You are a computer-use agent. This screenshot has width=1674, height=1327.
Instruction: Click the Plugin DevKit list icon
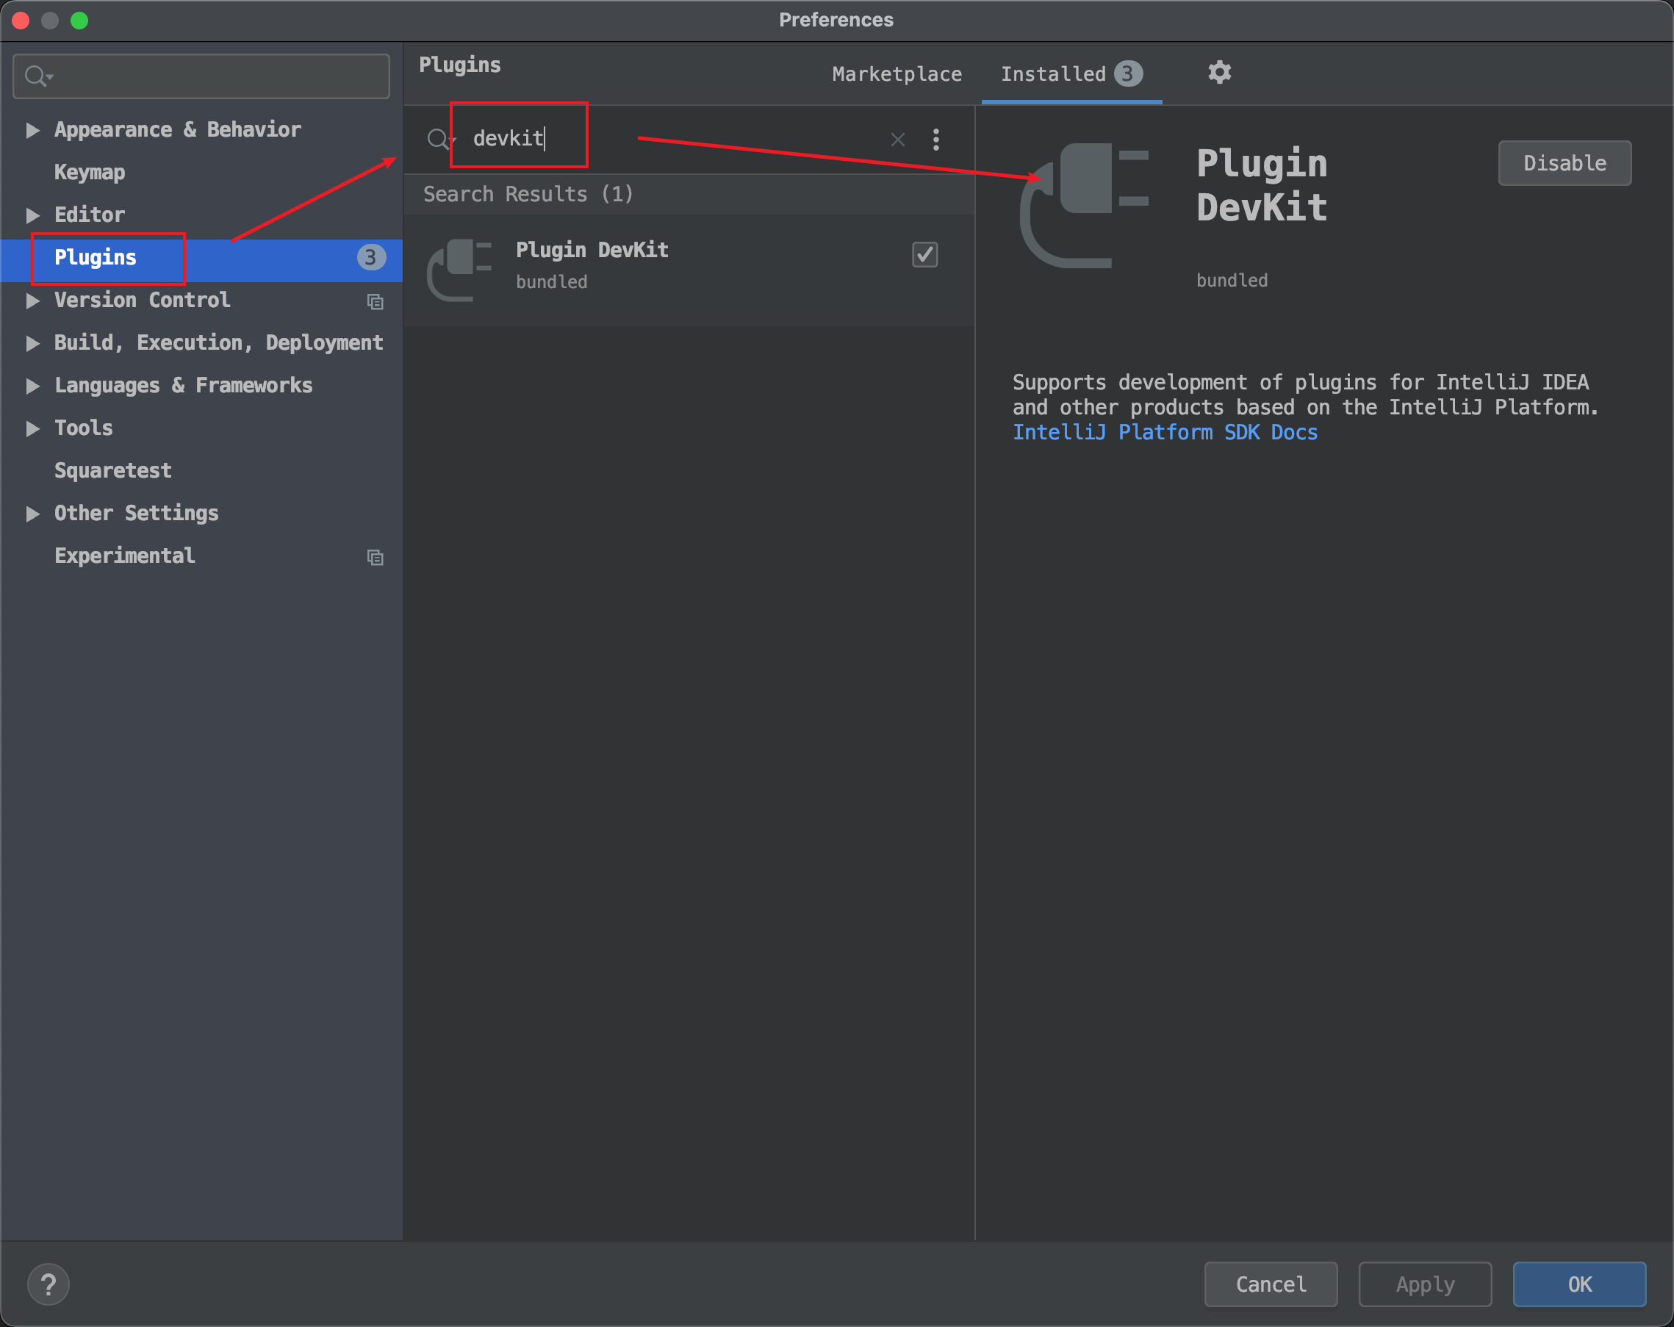pyautogui.click(x=459, y=270)
